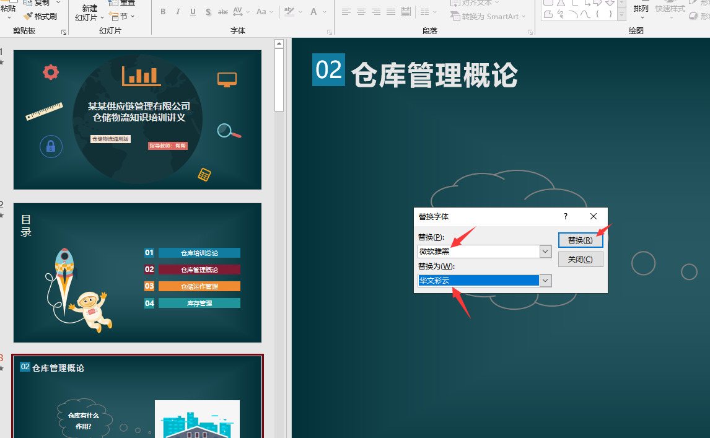Select the right brace shape
710x438 pixels.
610,14
